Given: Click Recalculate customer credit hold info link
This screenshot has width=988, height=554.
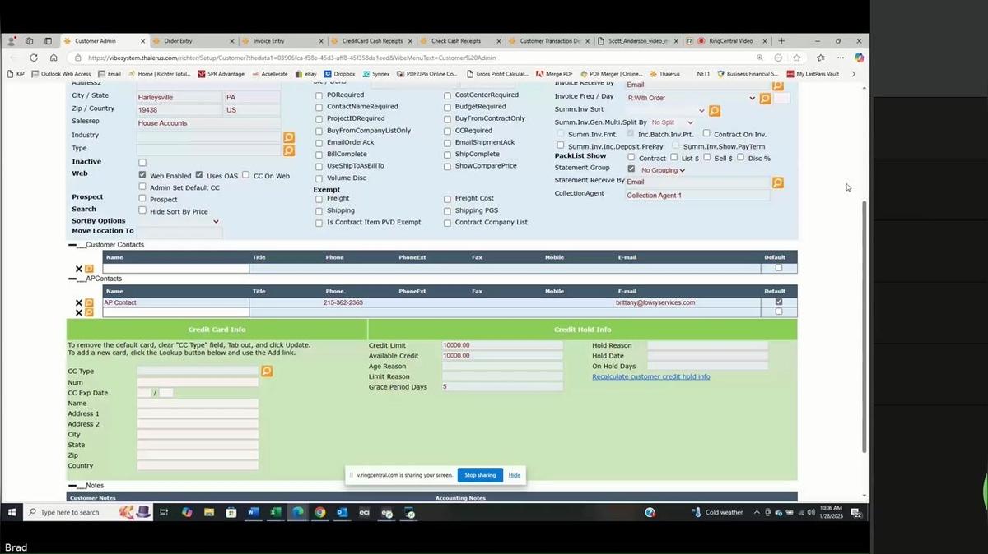Looking at the screenshot, I should coord(650,376).
